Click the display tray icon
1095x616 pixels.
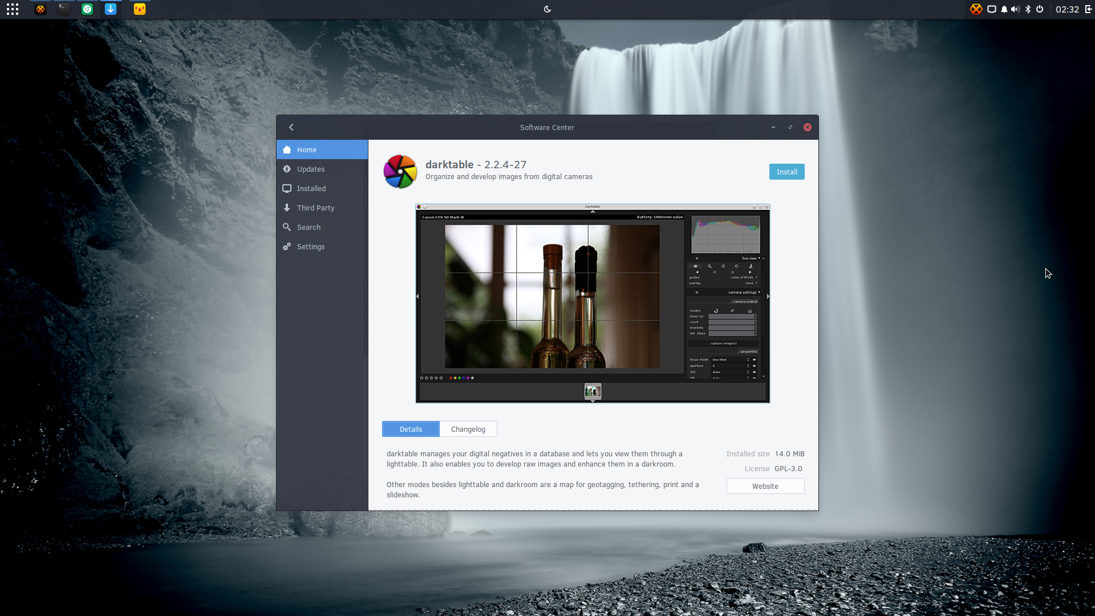(x=992, y=9)
